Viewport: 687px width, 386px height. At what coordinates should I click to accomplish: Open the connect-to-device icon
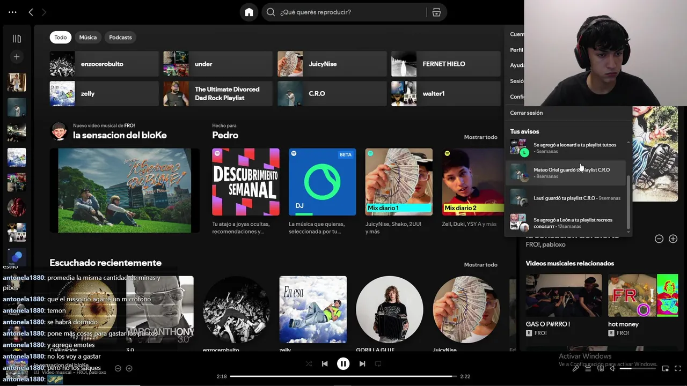pyautogui.click(x=601, y=368)
